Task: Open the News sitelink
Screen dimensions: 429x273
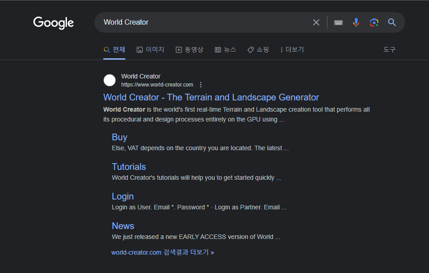Action: [123, 226]
